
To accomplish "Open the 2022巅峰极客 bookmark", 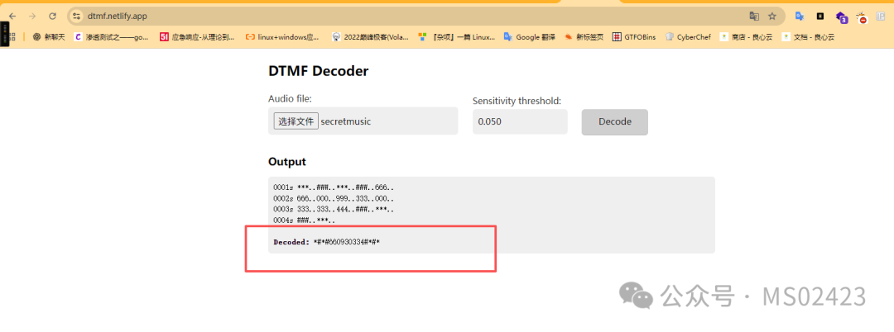I will pos(370,37).
